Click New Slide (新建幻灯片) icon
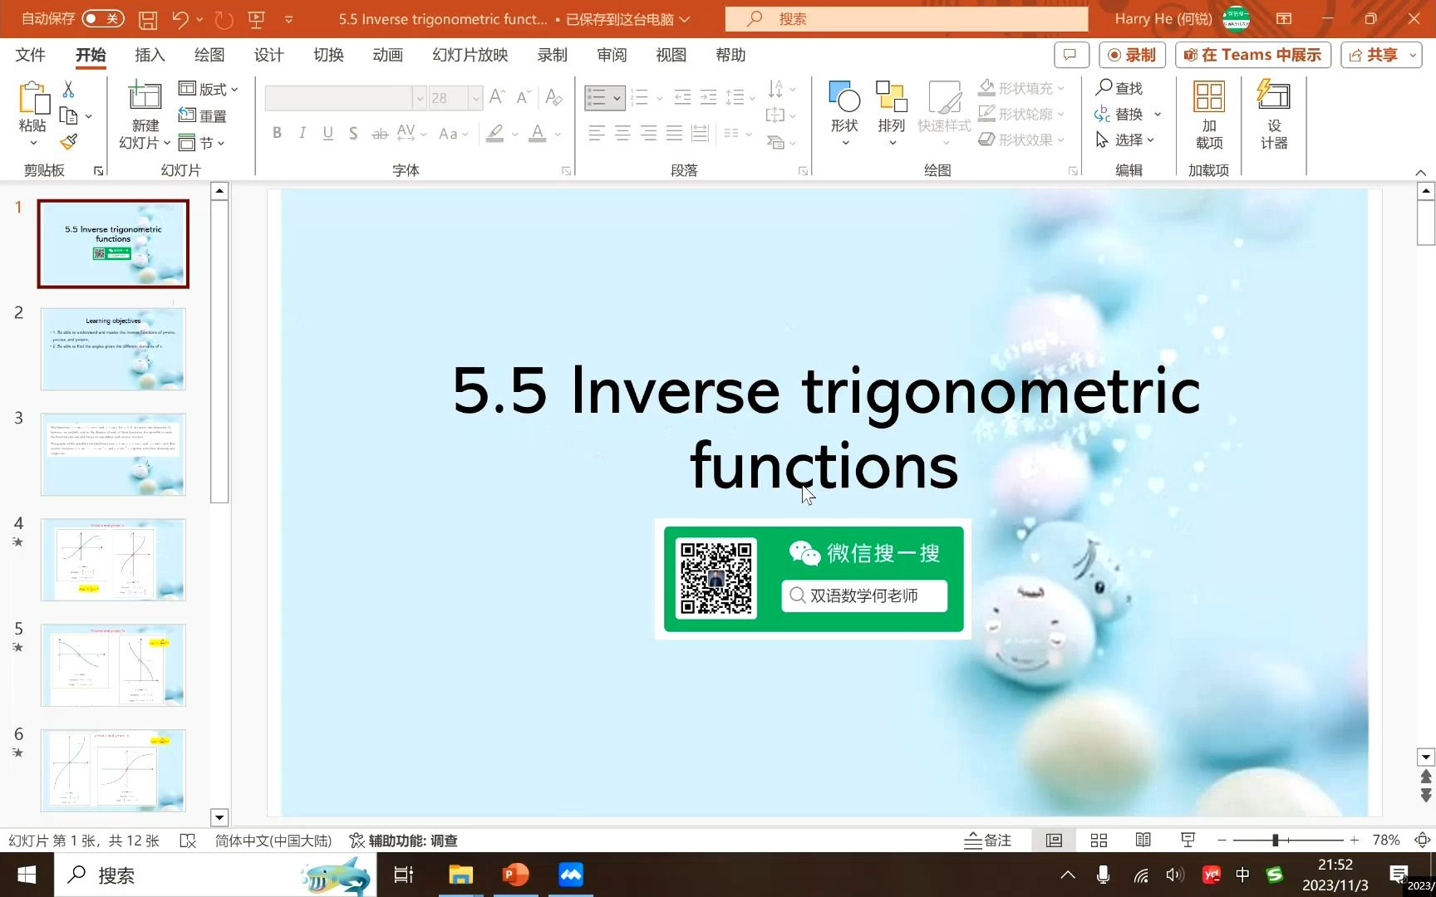The image size is (1436, 897). 145,96
